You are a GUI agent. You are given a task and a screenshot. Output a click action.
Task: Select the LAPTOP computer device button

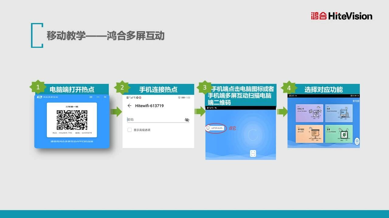pyautogui.click(x=215, y=128)
